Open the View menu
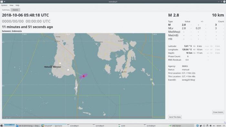 coord(11,5)
